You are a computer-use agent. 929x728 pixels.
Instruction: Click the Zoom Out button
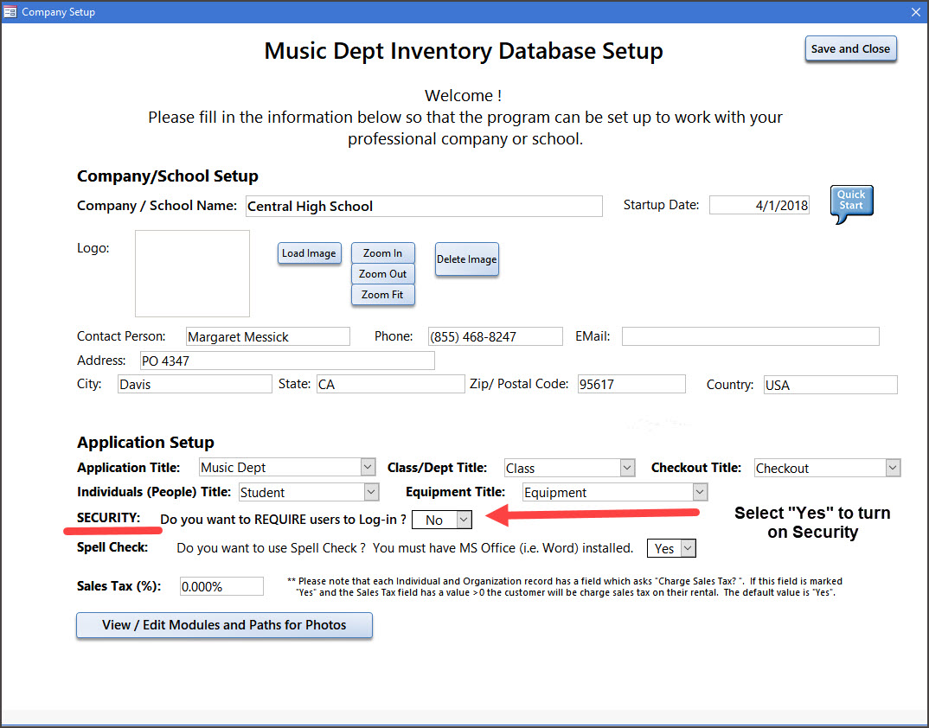(x=382, y=274)
